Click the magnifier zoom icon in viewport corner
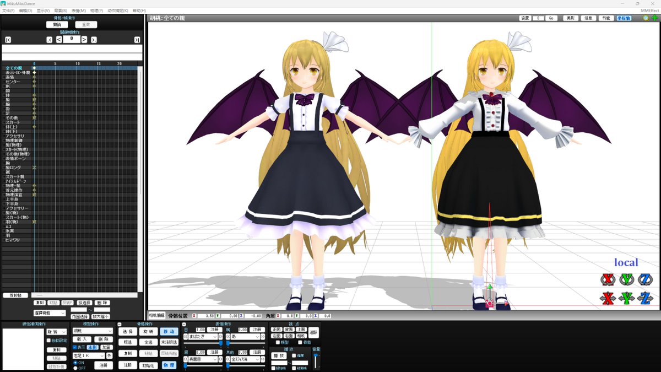This screenshot has width=661, height=372. click(x=646, y=18)
